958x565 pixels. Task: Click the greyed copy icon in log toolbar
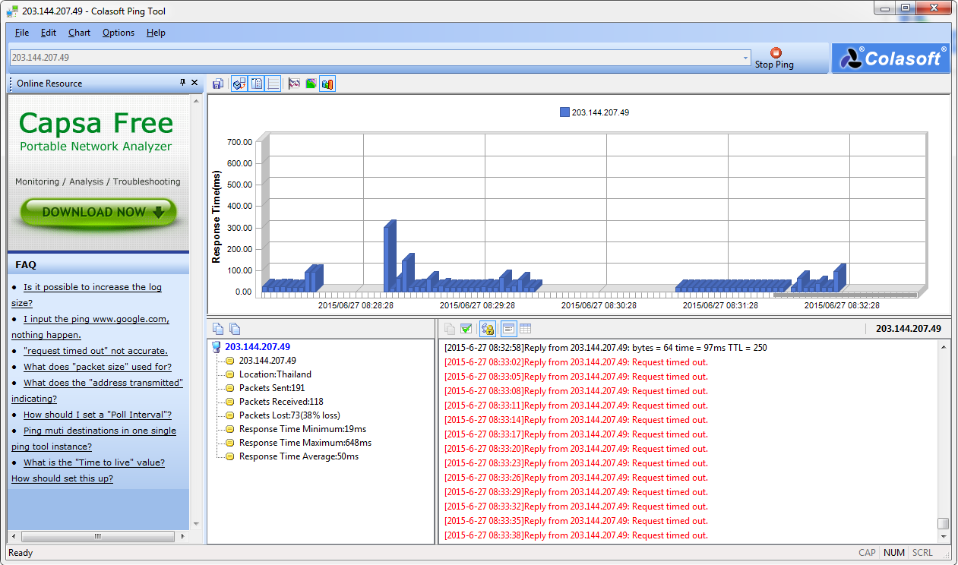pos(450,329)
